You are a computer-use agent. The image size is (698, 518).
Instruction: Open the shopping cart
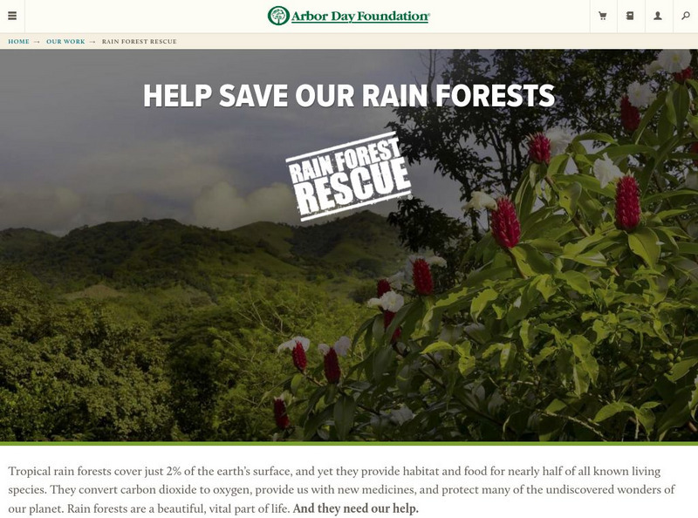[x=603, y=16]
